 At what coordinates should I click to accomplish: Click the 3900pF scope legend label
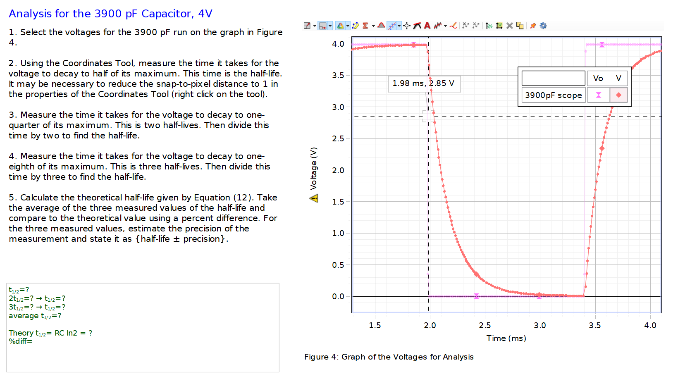[553, 95]
